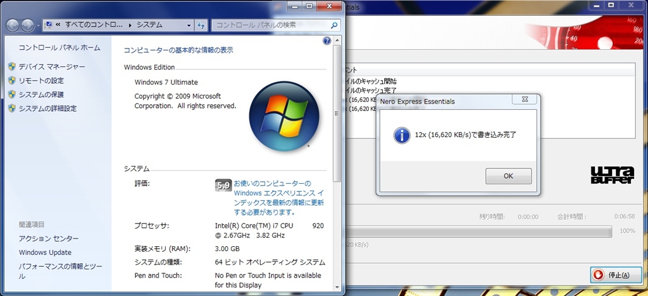Click the red stop icon on 停止 button
The height and width of the screenshot is (296, 648).
click(597, 275)
